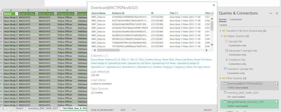Select the Inventory_BWC_MAR_2023 sheet tab

click(x=43, y=108)
